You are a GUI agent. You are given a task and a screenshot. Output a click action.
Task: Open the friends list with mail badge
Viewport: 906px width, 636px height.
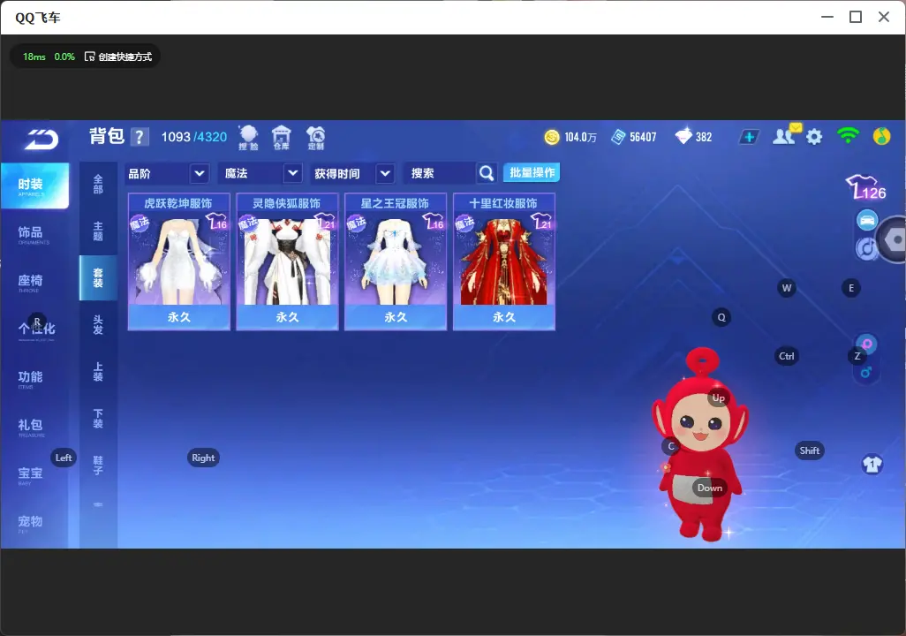point(786,135)
